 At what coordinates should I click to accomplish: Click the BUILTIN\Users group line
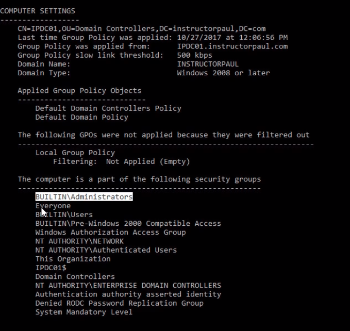[x=64, y=214]
